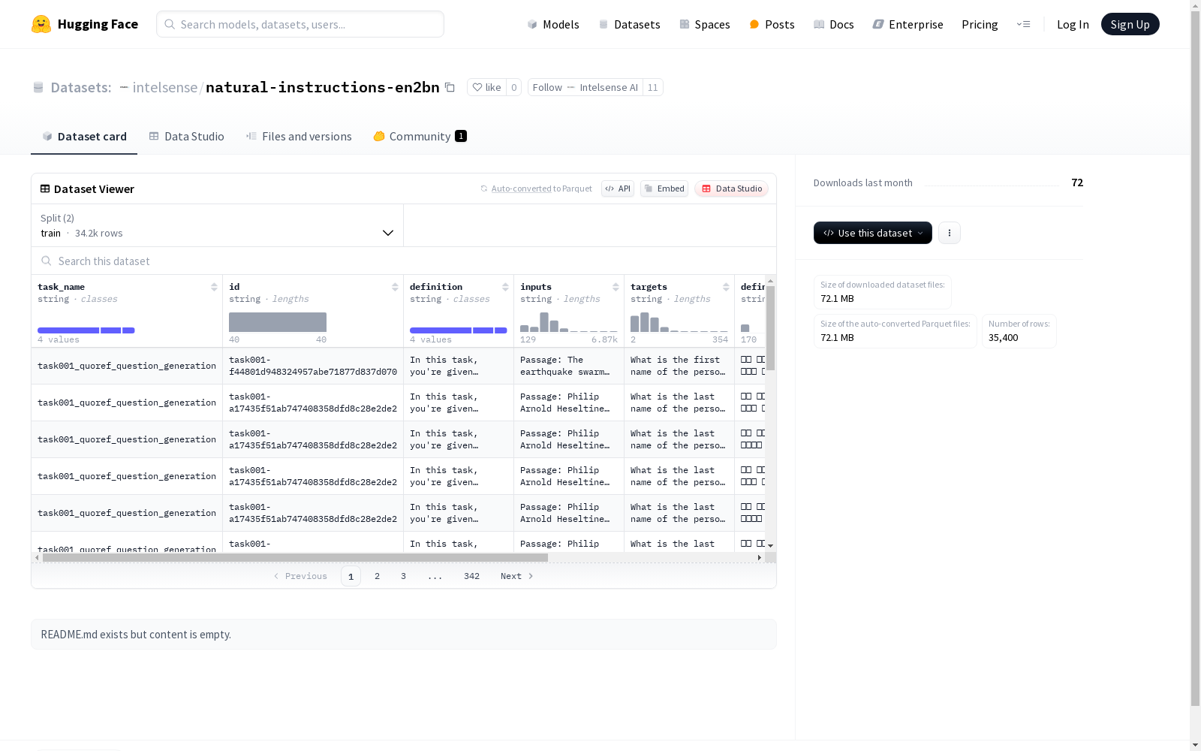Click the Auto-converted link
This screenshot has height=751, width=1201.
tap(521, 189)
